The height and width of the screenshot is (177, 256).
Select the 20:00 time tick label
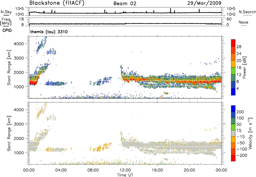tap(189, 170)
